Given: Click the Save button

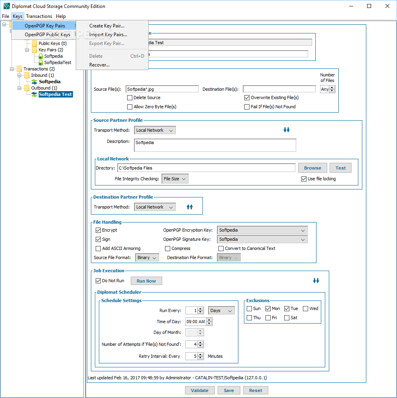Looking at the screenshot, I should click(x=229, y=390).
